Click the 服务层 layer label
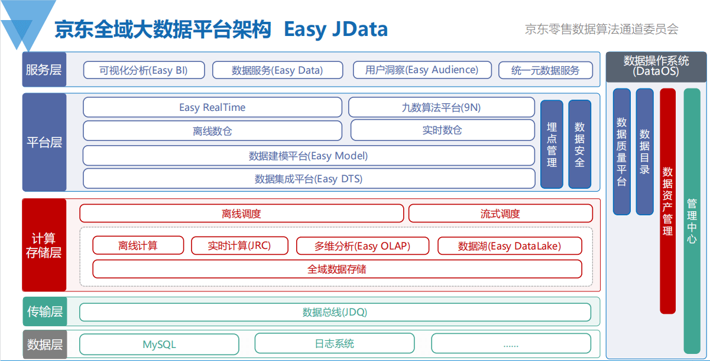The image size is (710, 361). click(44, 69)
